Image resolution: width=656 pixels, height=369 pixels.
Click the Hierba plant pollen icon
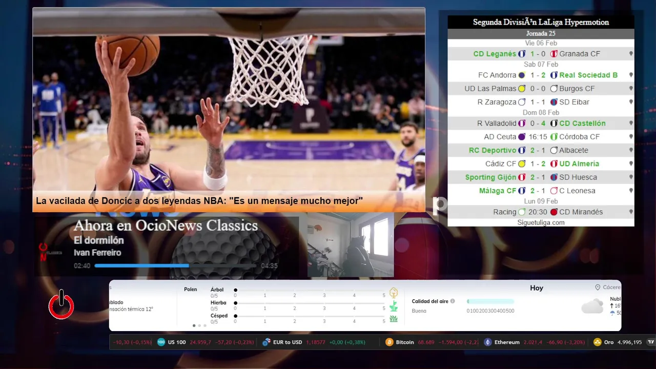tap(394, 306)
